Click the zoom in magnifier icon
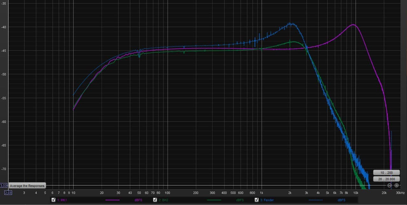The height and width of the screenshot is (205, 407). coord(397,185)
